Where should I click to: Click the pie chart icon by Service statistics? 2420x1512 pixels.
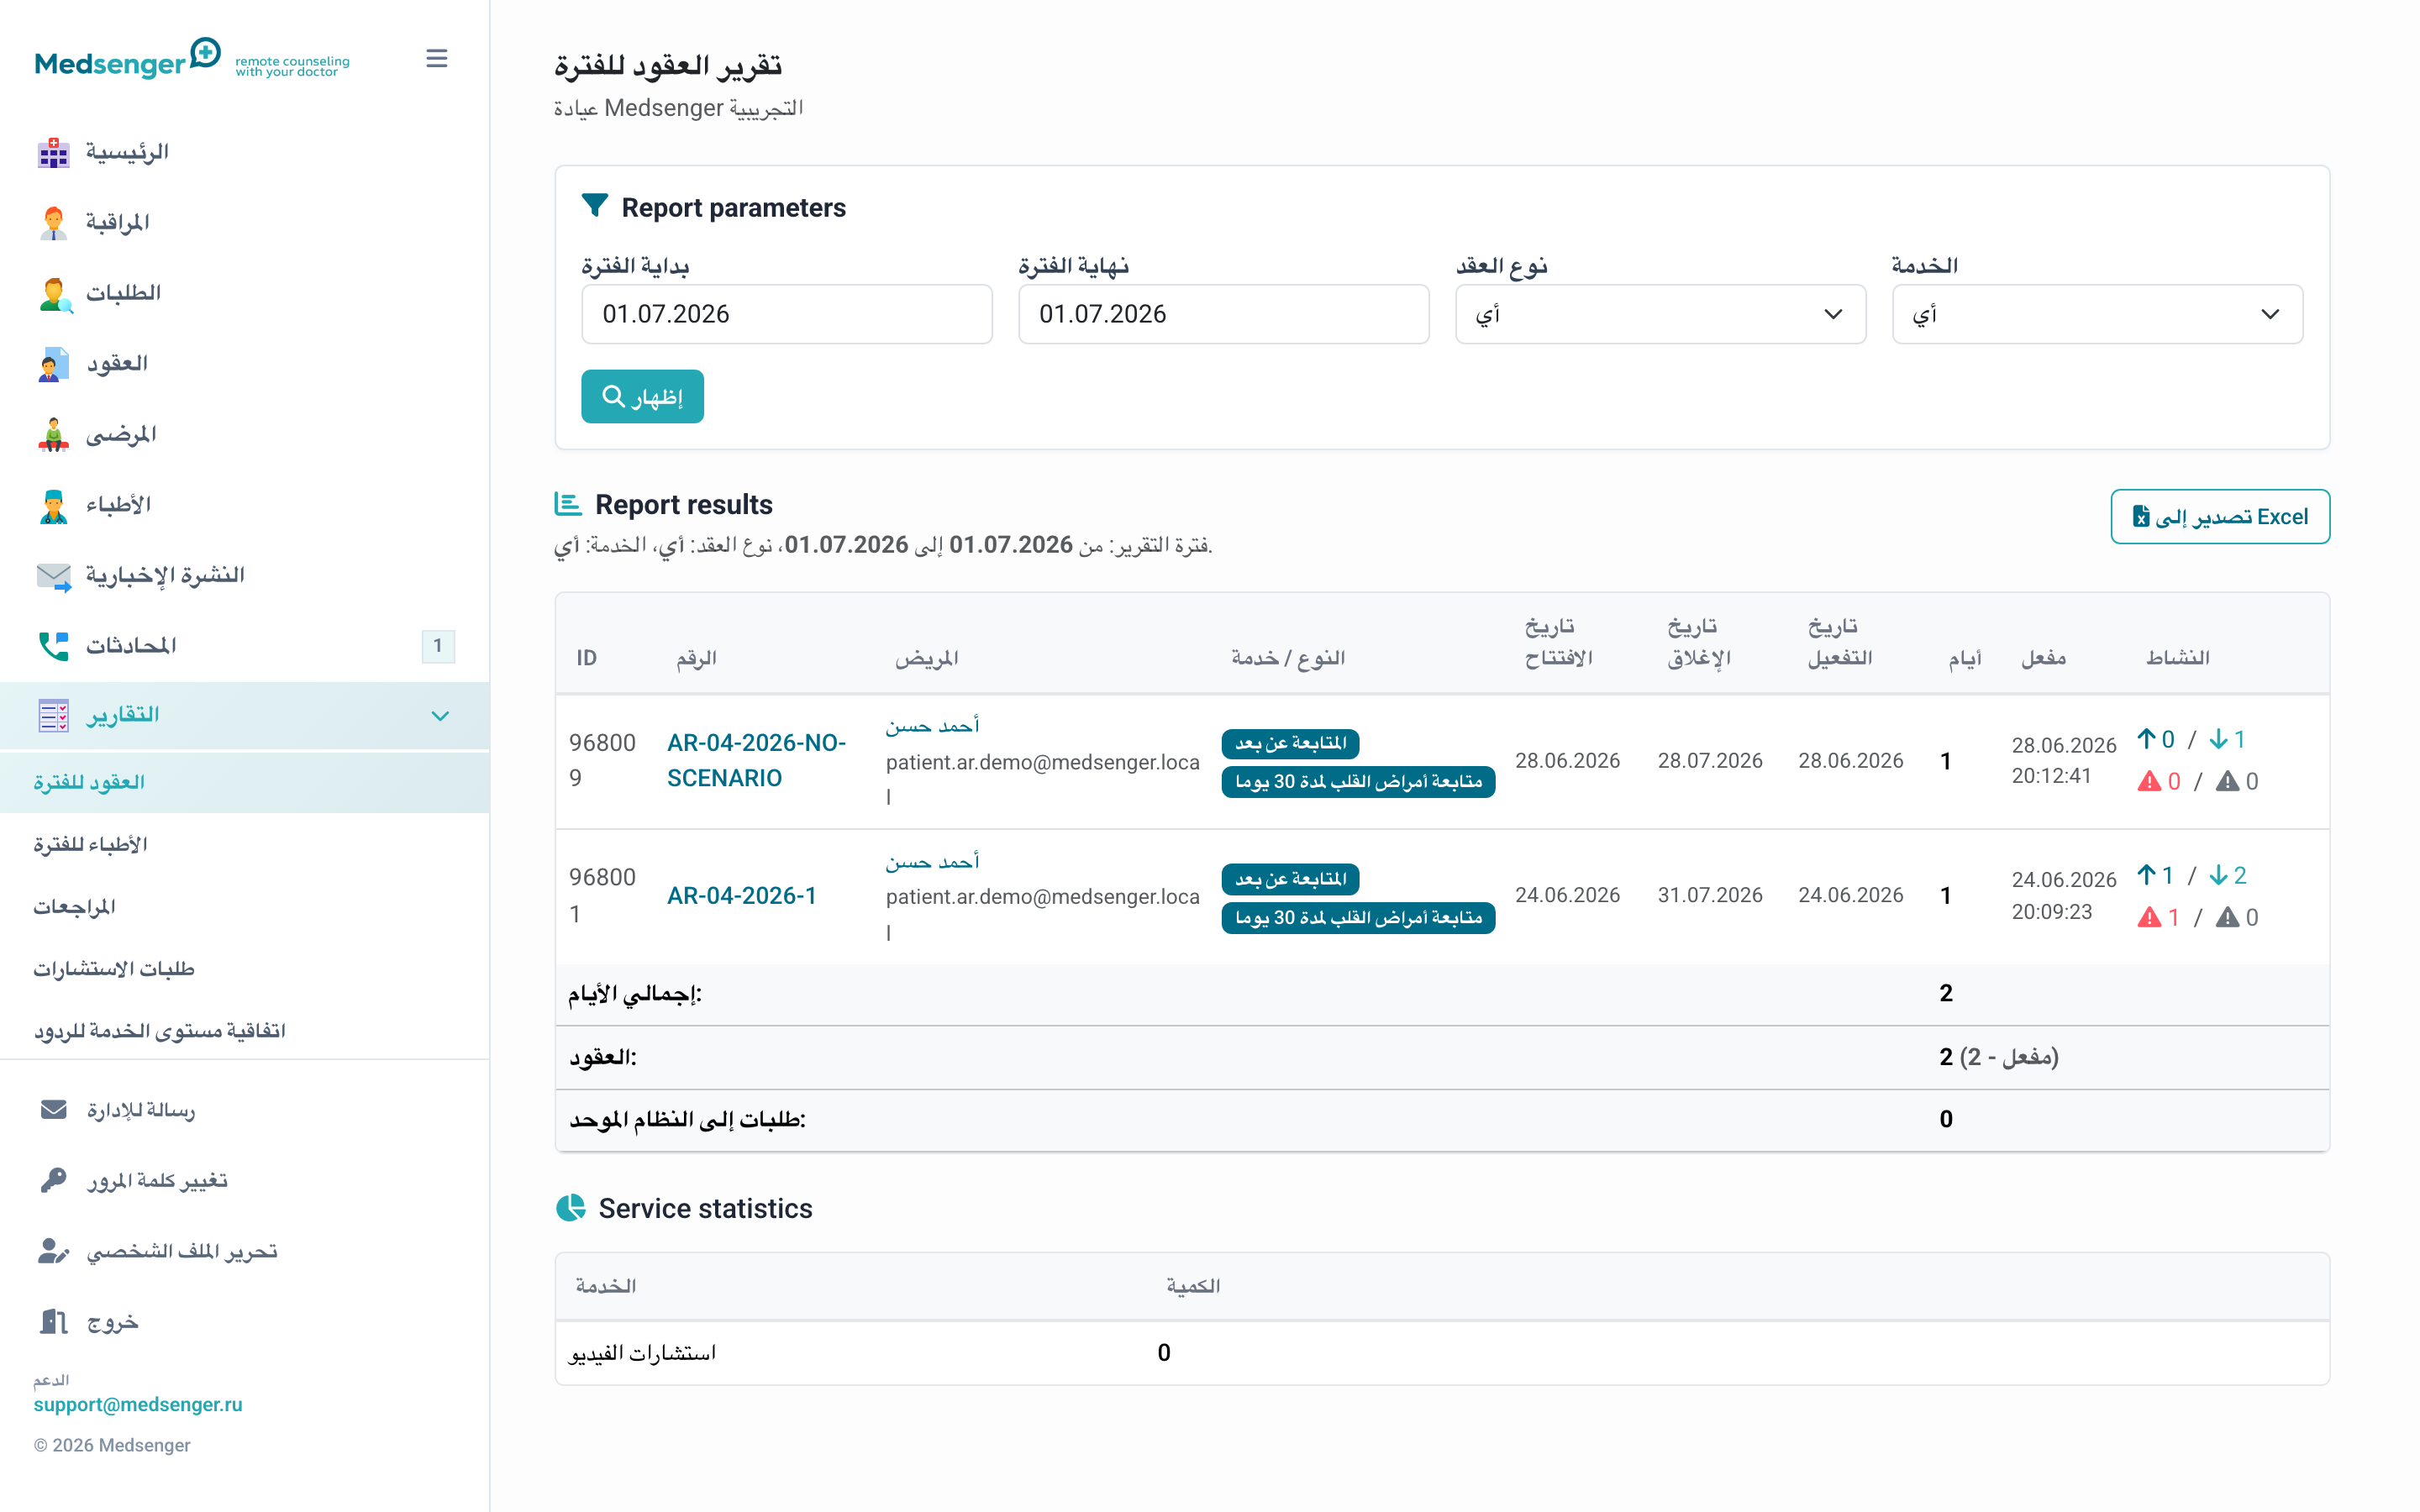(570, 1208)
